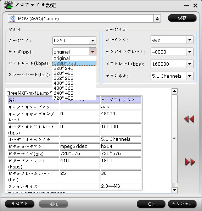Screen dimensions: 202x211
Task: Click the h264 target cell in table
Action: tap(121, 146)
